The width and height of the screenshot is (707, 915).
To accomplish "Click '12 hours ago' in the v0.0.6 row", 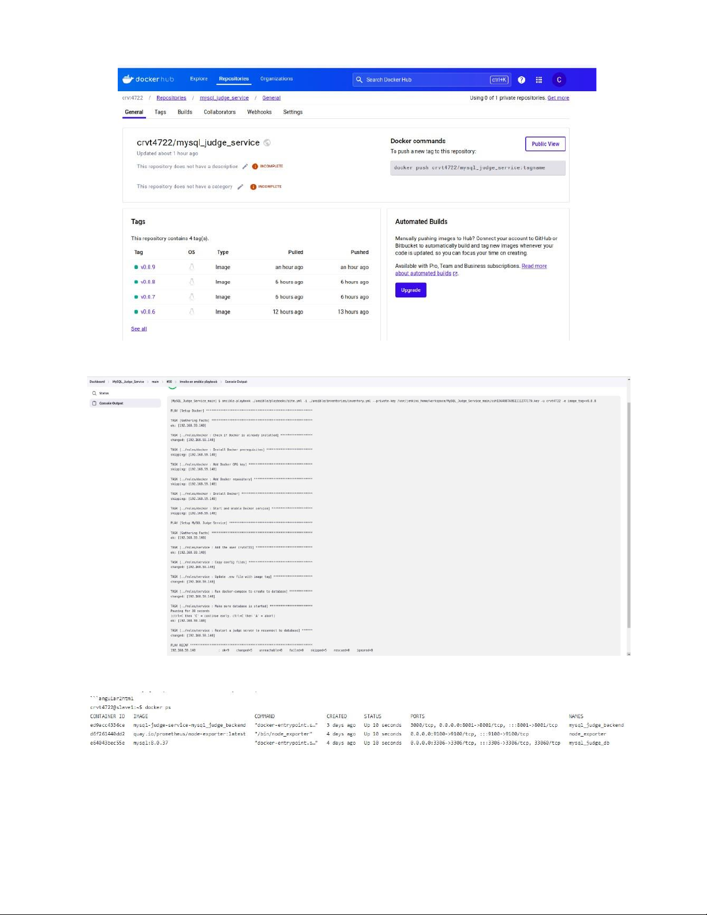I will pos(288,312).
